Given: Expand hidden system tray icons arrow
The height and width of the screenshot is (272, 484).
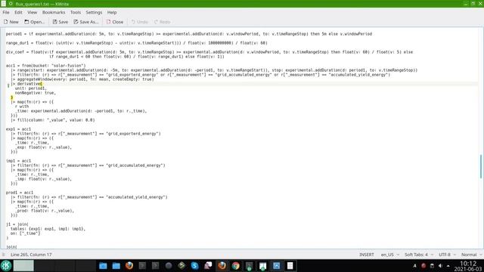Looking at the screenshot, I should click(448, 265).
